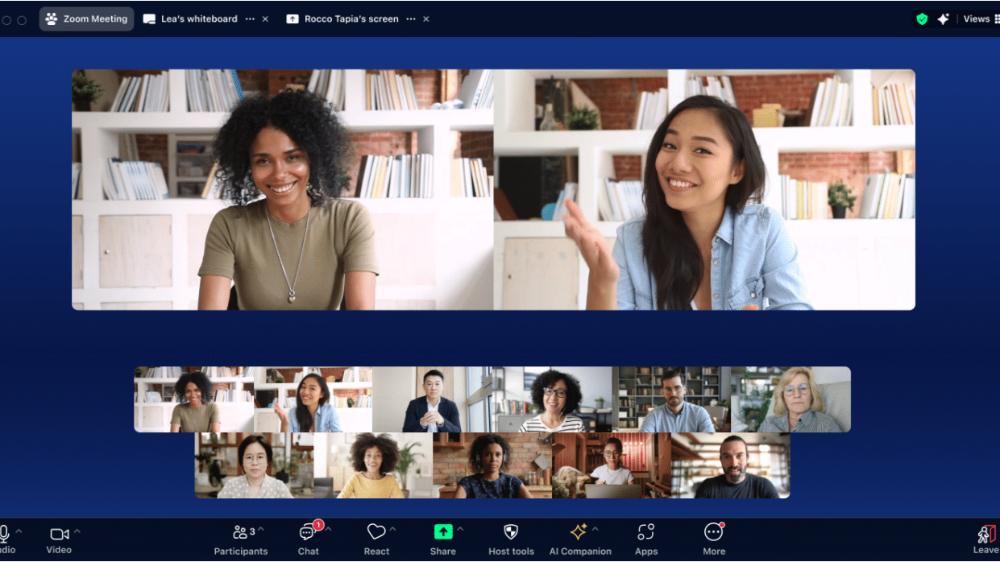1000x562 pixels.
Task: Click the chat unread notification badge
Action: 318,525
